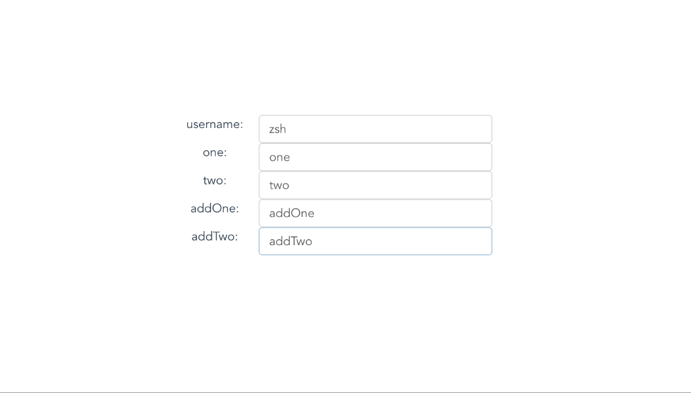The image size is (691, 393).
Task: Click the two label
Action: pos(214,180)
